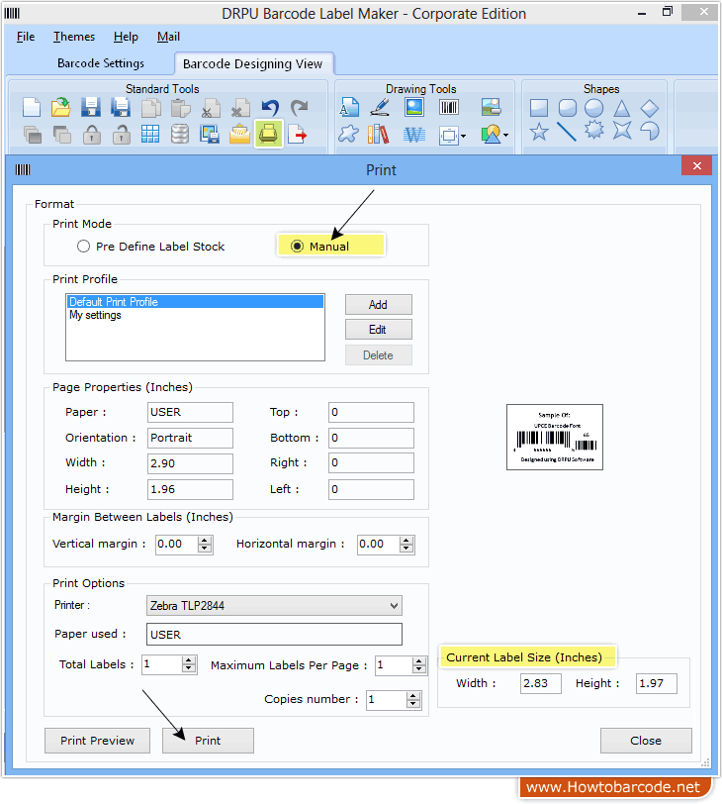Select Pre Define Label Stock radio button
Viewport: 722px width, 804px height.
(x=83, y=247)
